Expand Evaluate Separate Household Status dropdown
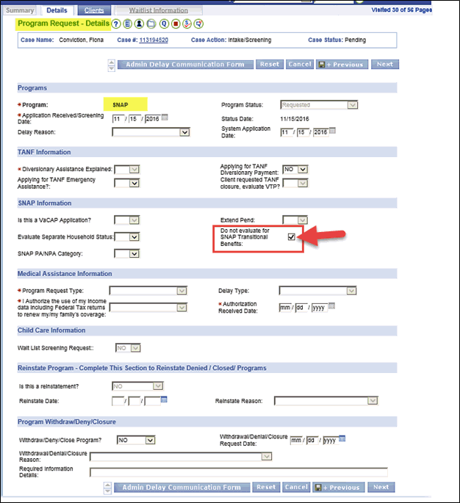 coord(127,237)
